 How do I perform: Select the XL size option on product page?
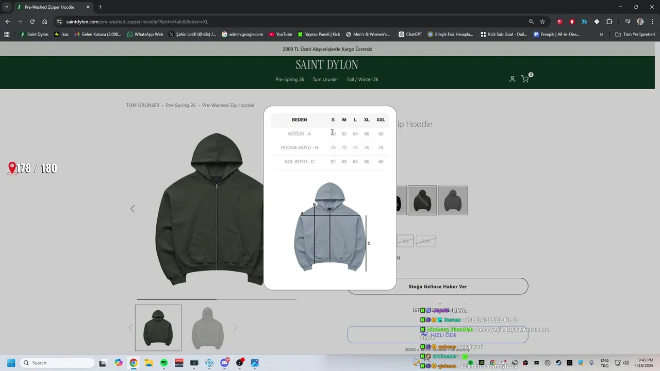[x=405, y=241]
